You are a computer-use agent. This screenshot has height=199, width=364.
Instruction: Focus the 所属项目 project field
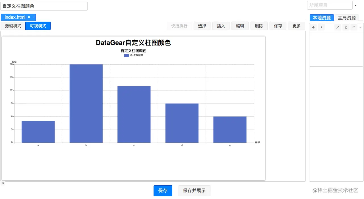point(330,5)
